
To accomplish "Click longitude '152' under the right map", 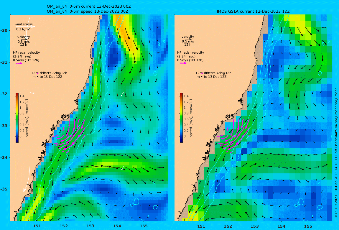I will point(228,226).
